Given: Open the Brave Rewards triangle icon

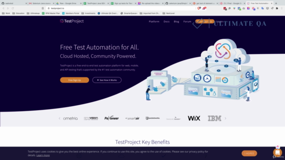Looking at the screenshot, I should tap(204, 8).
